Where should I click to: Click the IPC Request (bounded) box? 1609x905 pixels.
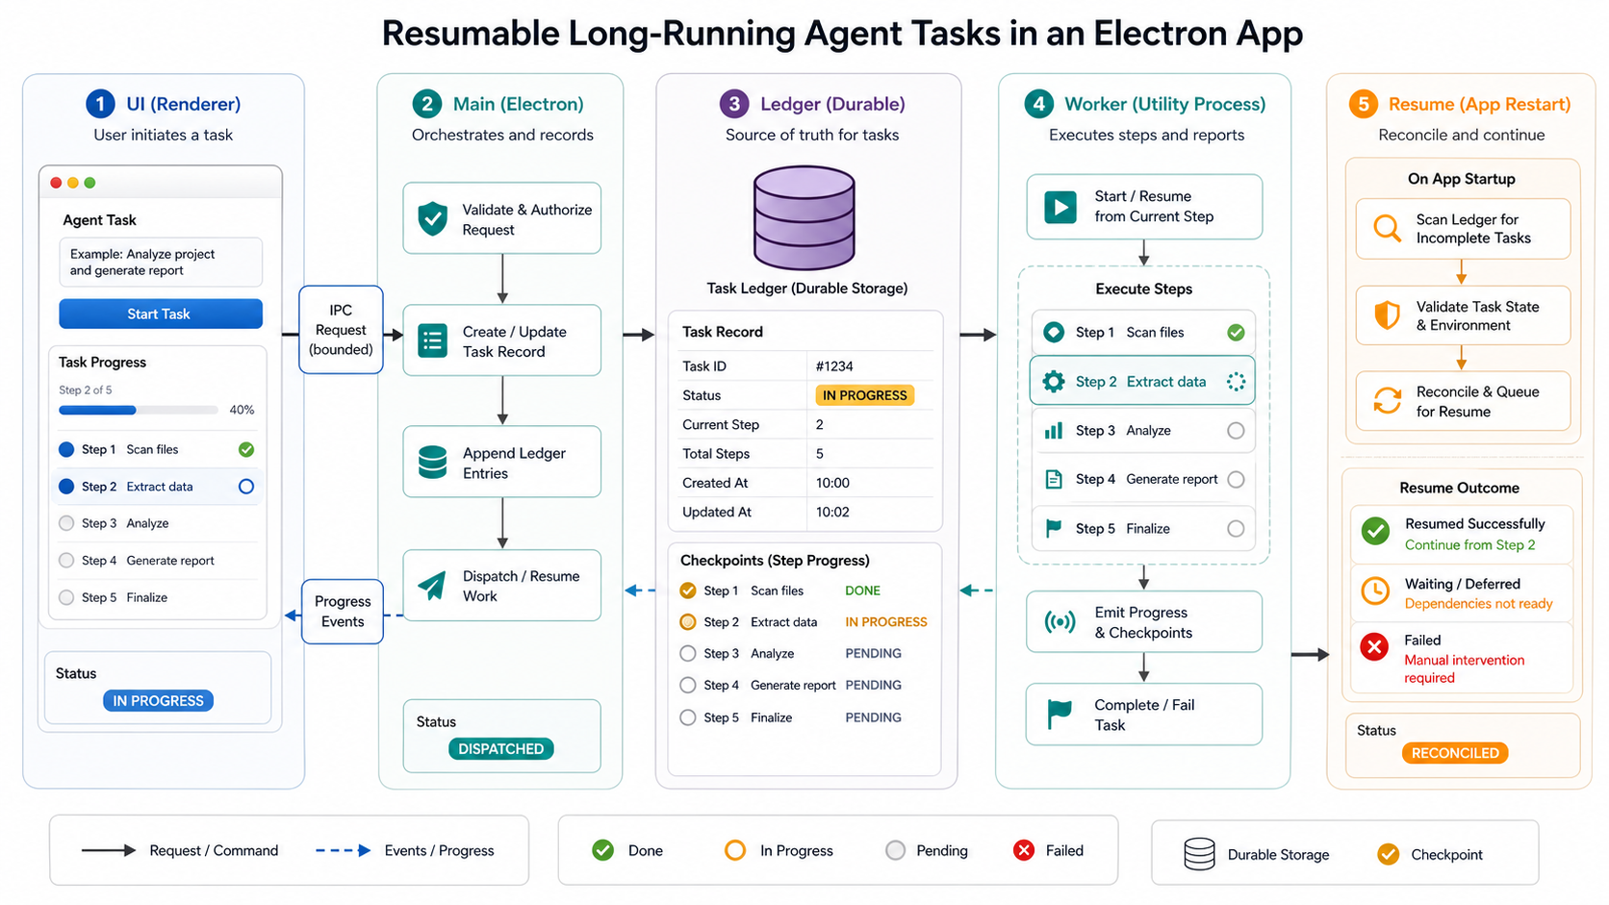pos(341,330)
